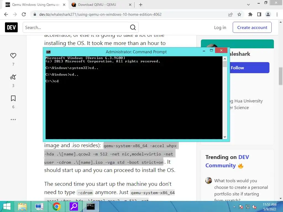Bookmark this page with the star
This screenshot has width=283, height=212.
[x=239, y=14]
